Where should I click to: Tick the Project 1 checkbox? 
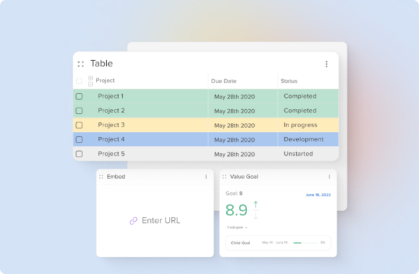pos(79,96)
